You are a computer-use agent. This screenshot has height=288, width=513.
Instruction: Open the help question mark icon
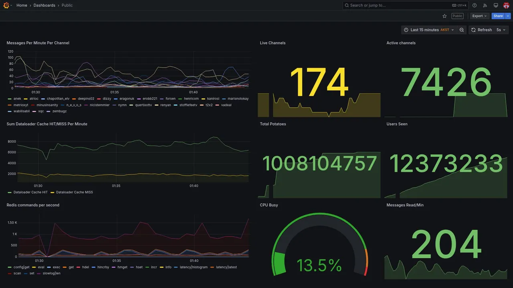[x=475, y=5]
